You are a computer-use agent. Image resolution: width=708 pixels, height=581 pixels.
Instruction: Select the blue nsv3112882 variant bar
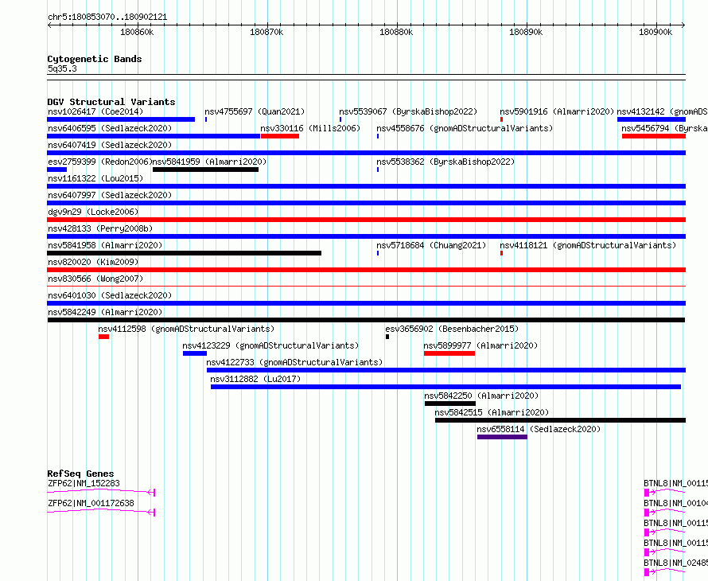445,387
